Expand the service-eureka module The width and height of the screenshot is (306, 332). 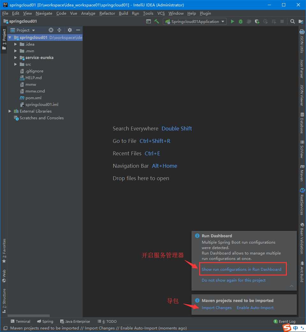(x=15, y=58)
